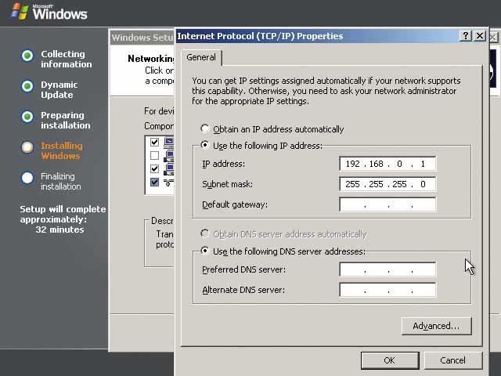Viewport: 501px width, 376px height.
Task: Toggle the third component checkbox in Windows Setup
Action: (155, 168)
